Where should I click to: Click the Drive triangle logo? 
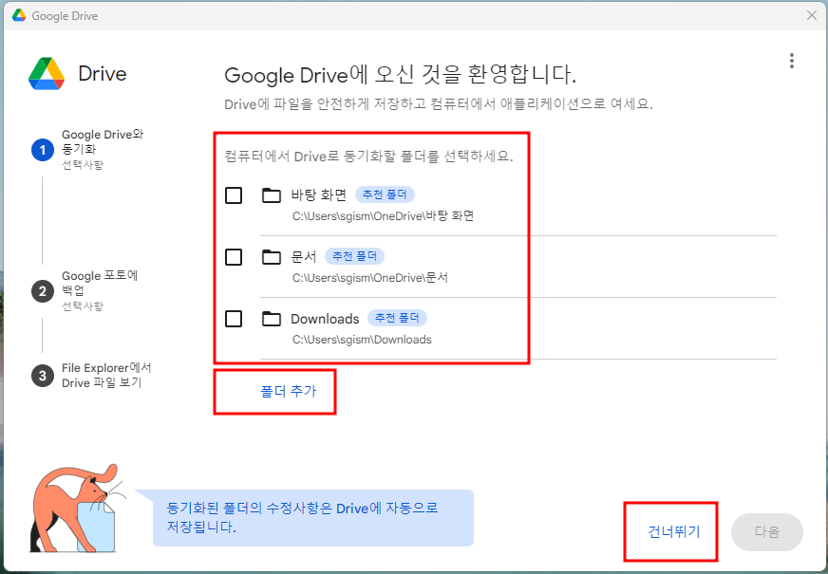tap(45, 73)
